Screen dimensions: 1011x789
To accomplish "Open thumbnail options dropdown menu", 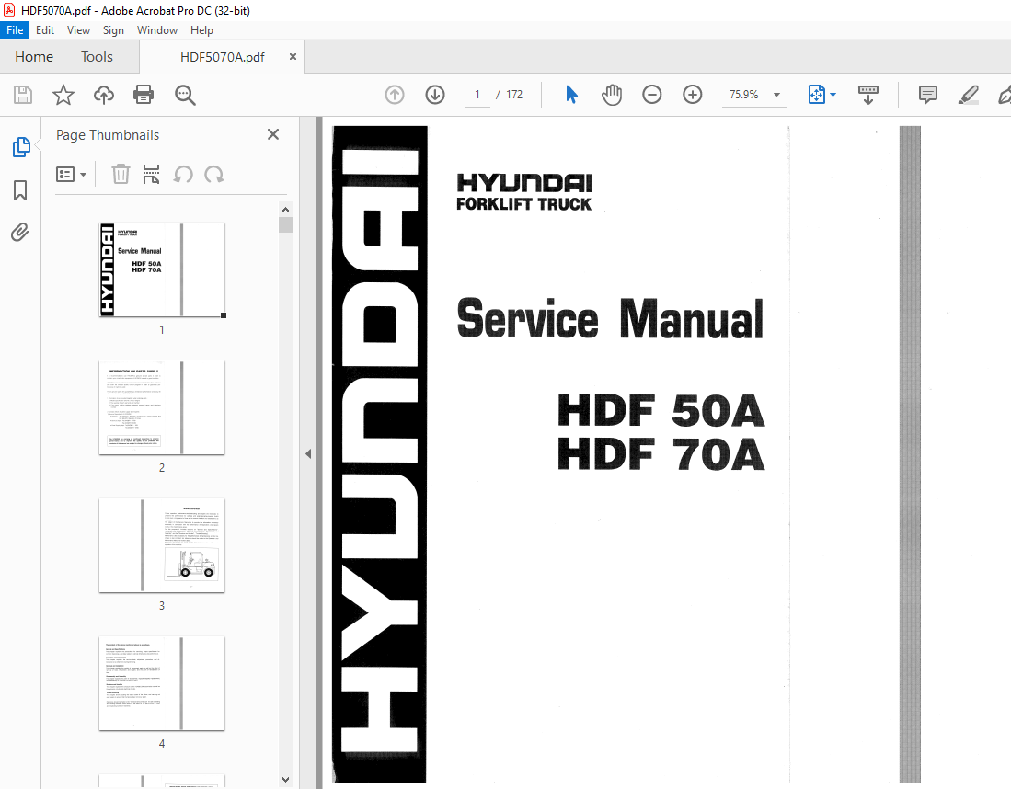I will coord(71,174).
